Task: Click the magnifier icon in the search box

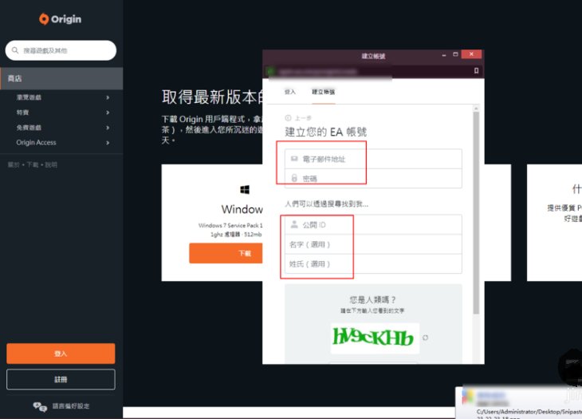Action: coord(15,50)
